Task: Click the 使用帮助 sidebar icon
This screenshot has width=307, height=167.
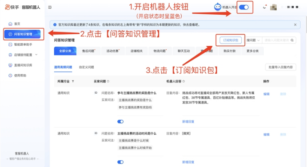Action: pos(10,76)
